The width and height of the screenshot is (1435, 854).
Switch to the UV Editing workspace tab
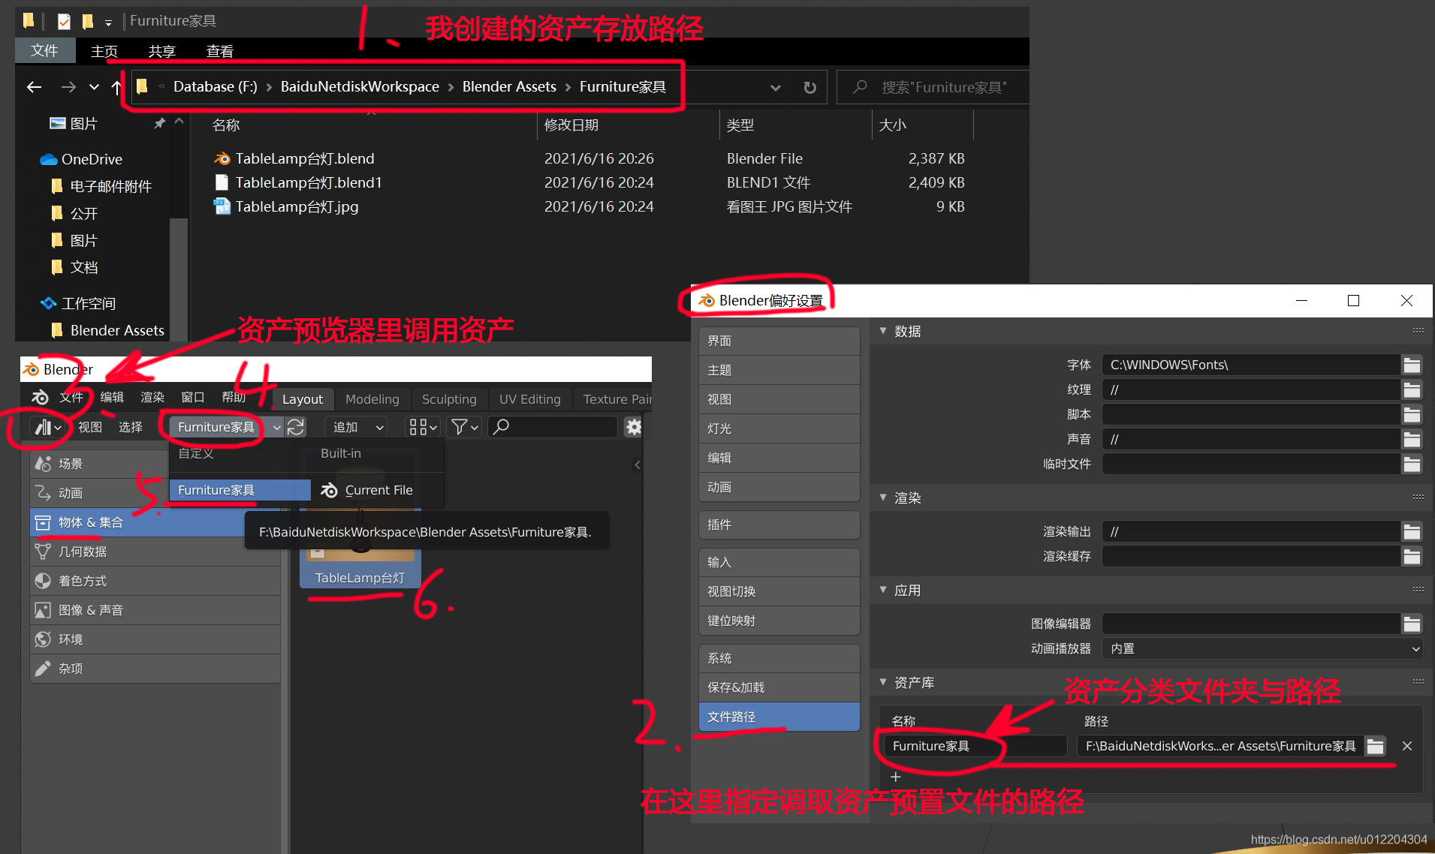(530, 399)
